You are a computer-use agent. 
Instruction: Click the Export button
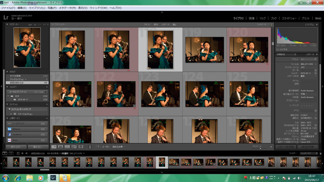38,147
